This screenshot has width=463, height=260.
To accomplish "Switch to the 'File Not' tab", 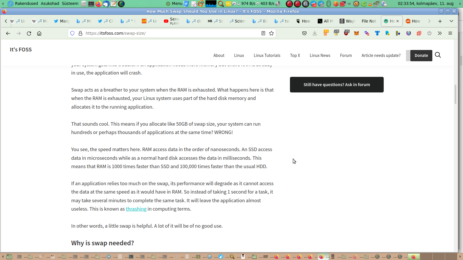I will (x=369, y=21).
